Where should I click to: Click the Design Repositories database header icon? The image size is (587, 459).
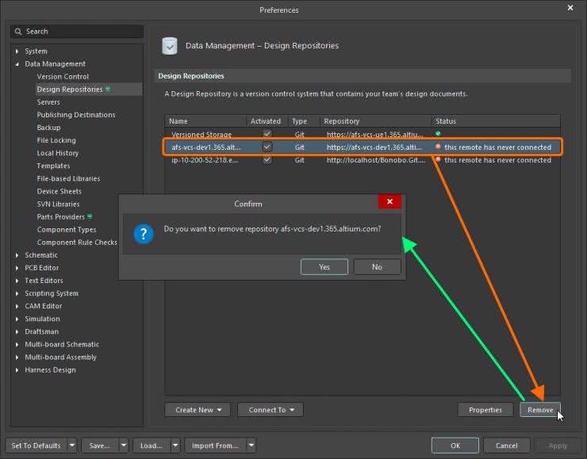pos(170,46)
